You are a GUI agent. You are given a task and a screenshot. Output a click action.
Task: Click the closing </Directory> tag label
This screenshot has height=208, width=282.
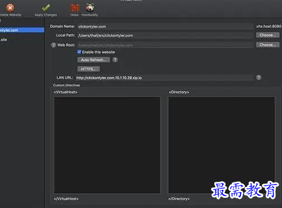179,199
